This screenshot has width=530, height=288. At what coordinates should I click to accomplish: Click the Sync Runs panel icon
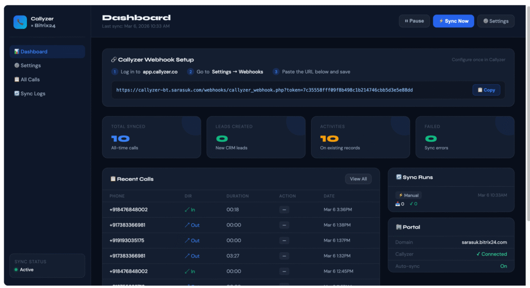point(399,177)
